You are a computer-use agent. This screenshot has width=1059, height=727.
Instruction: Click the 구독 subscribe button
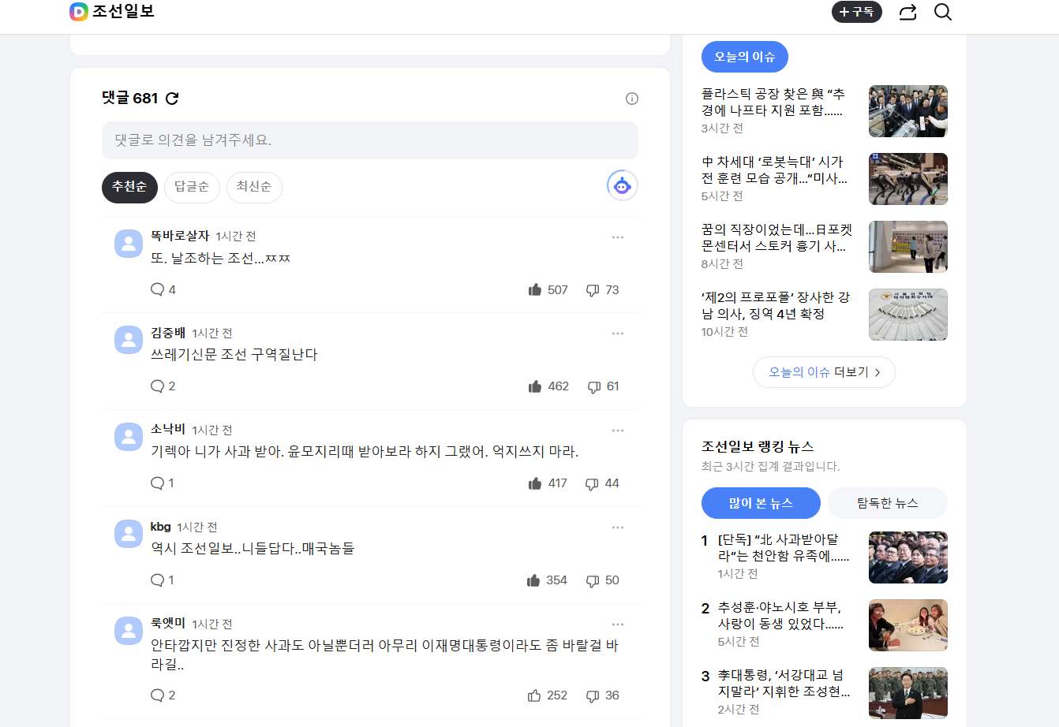pos(857,12)
